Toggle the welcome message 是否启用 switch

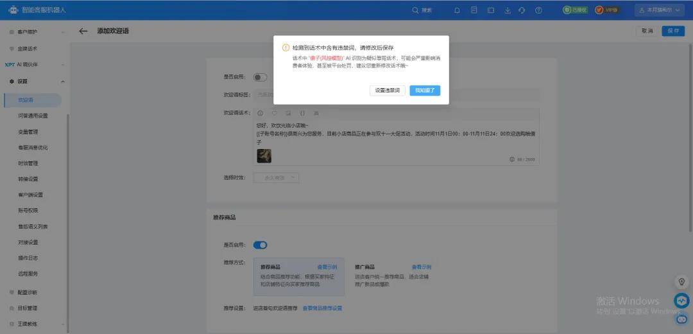260,78
